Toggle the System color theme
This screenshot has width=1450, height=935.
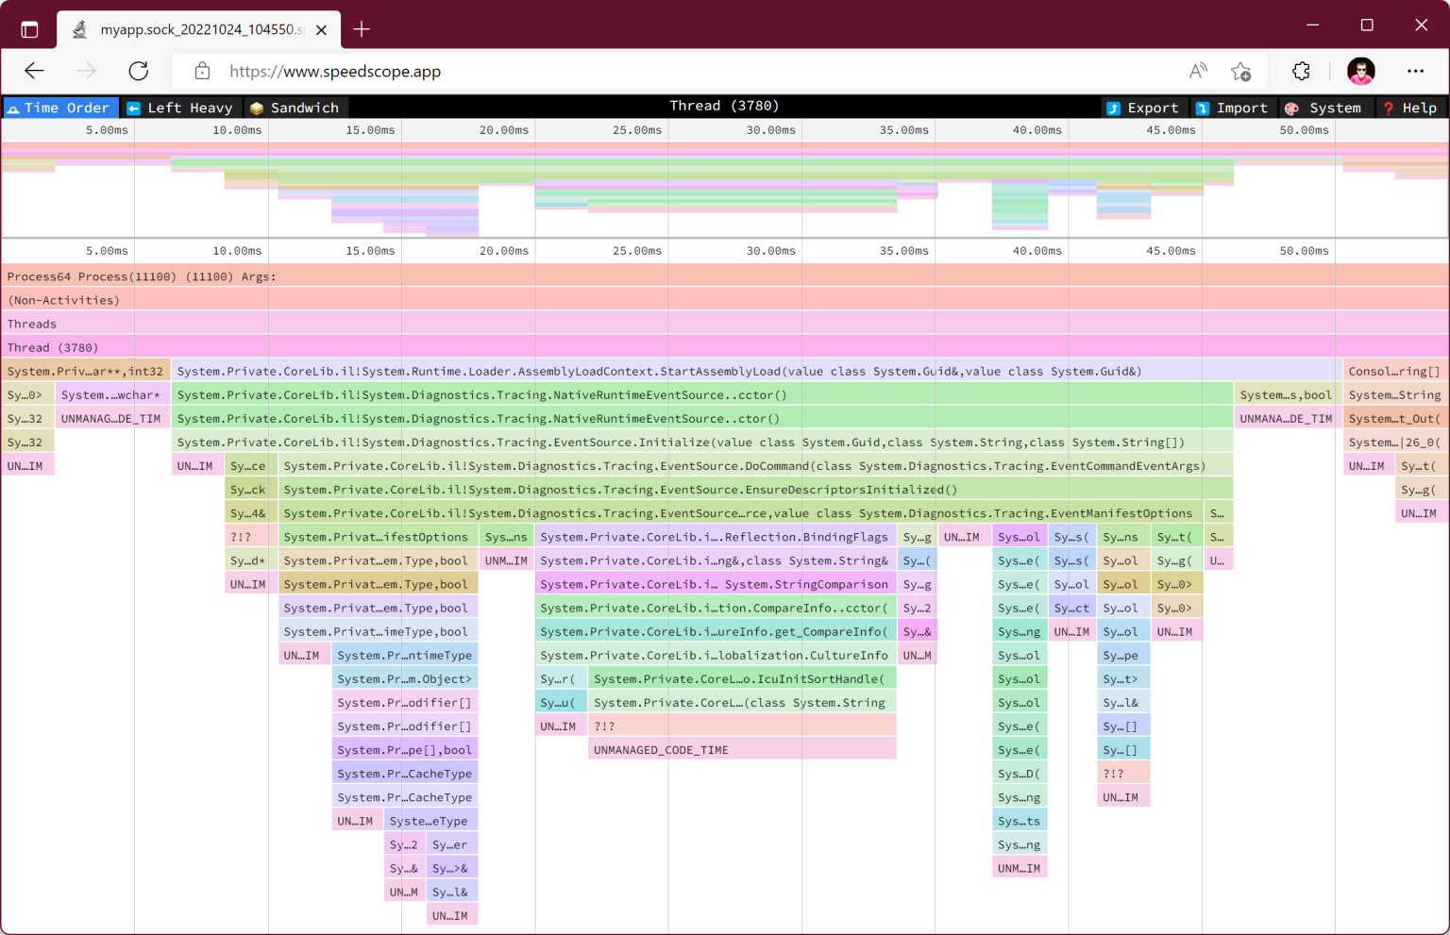(x=1324, y=108)
